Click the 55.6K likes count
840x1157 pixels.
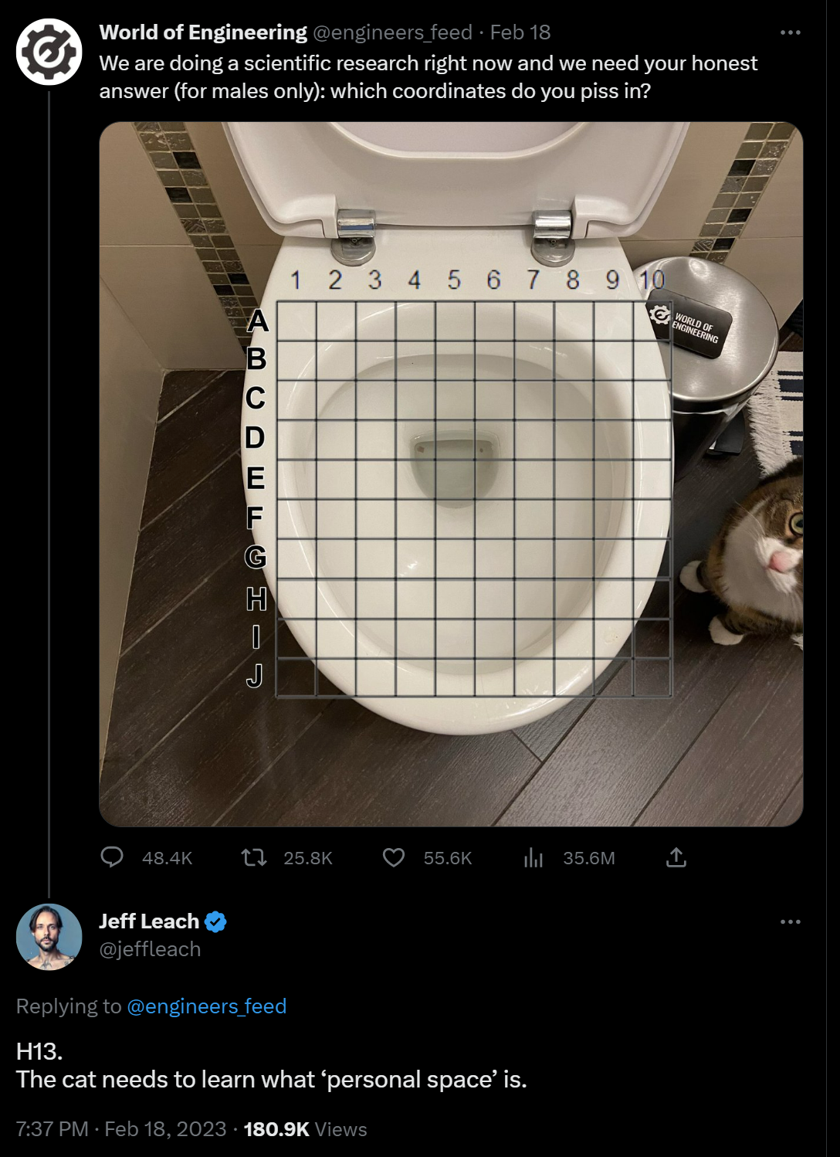coord(446,857)
